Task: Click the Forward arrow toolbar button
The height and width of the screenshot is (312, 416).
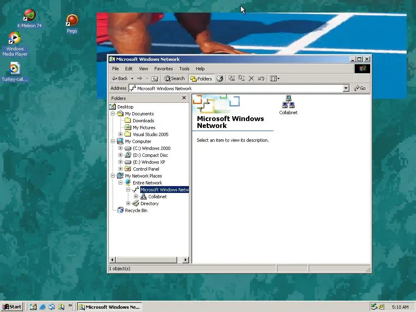Action: coord(140,78)
